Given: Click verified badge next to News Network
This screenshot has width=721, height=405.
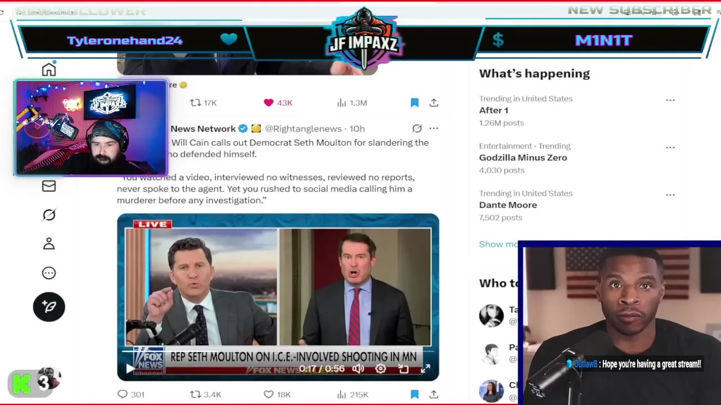Looking at the screenshot, I should [243, 128].
